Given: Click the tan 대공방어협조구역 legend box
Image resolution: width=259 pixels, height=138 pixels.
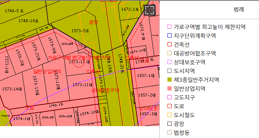Looking at the screenshot, I should [x=169, y=53].
